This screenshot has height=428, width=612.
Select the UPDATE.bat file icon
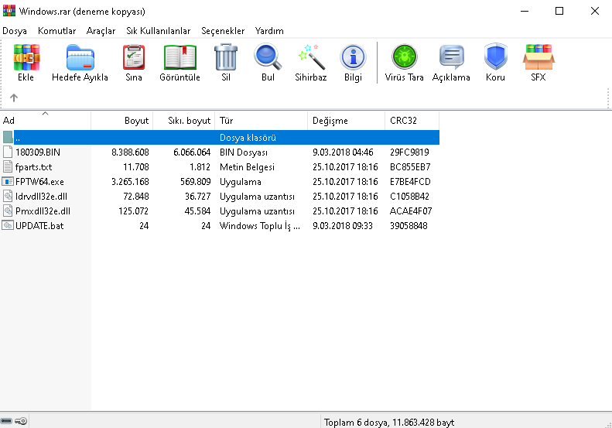coord(8,225)
